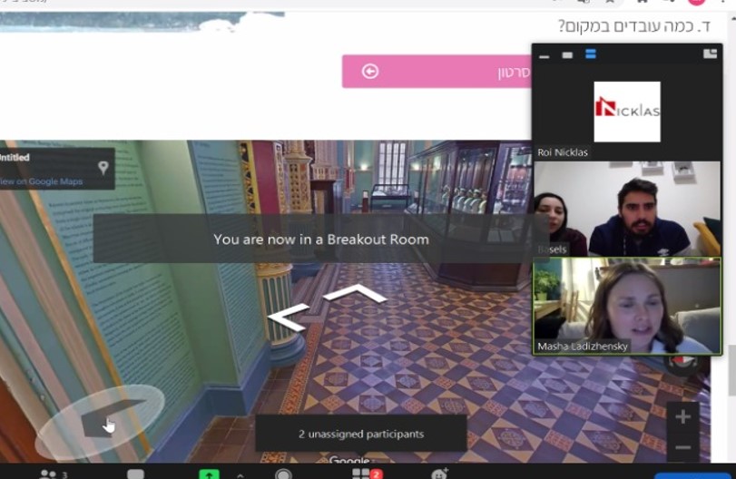Click the scrollbar up arrow at page top
This screenshot has width=736, height=479.
[732, 18]
